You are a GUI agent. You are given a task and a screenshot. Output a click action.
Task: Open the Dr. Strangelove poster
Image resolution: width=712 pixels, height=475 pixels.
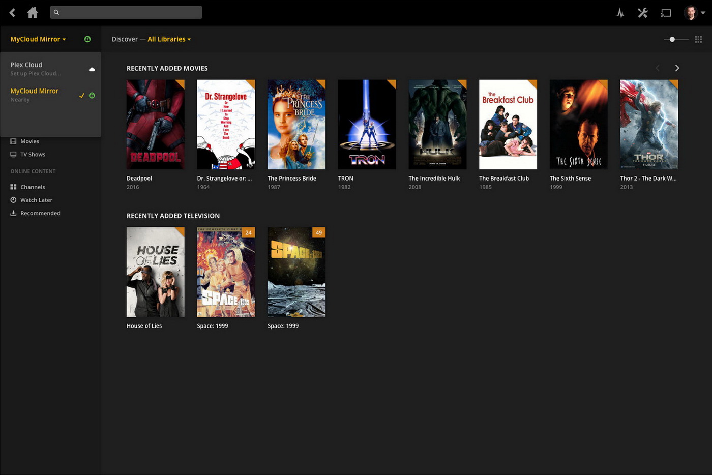pos(226,125)
